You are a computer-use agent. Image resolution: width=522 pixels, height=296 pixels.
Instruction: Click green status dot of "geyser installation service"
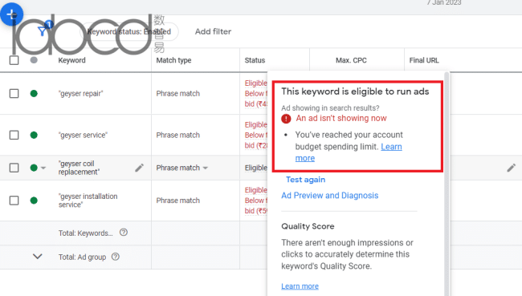[x=34, y=201]
